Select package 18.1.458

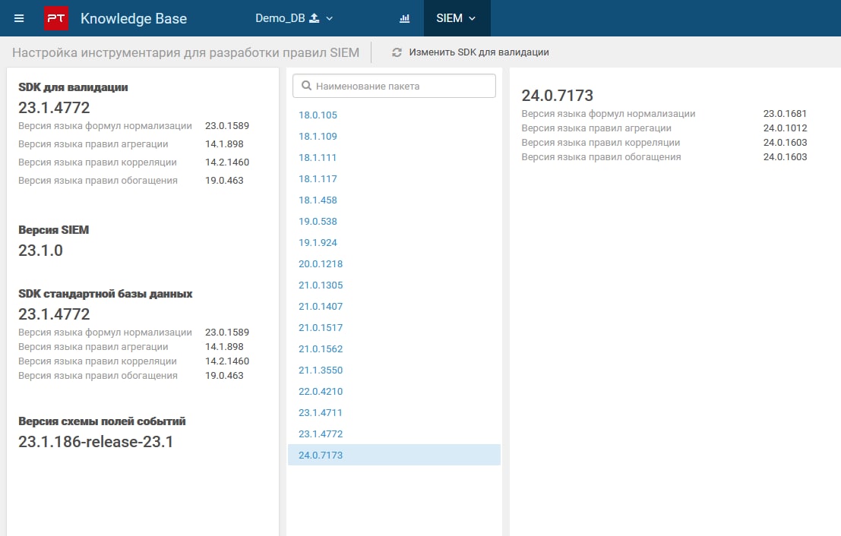[318, 200]
